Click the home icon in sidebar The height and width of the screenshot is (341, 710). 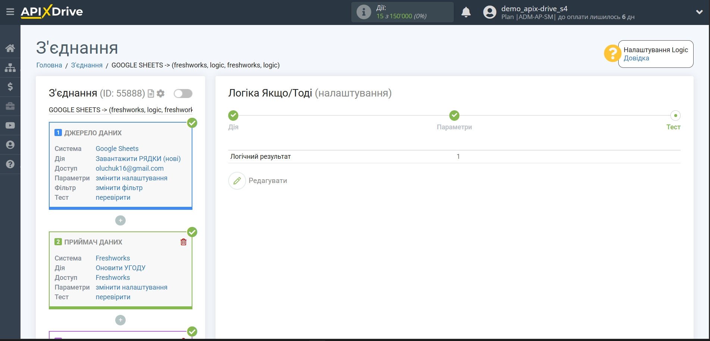pyautogui.click(x=10, y=48)
